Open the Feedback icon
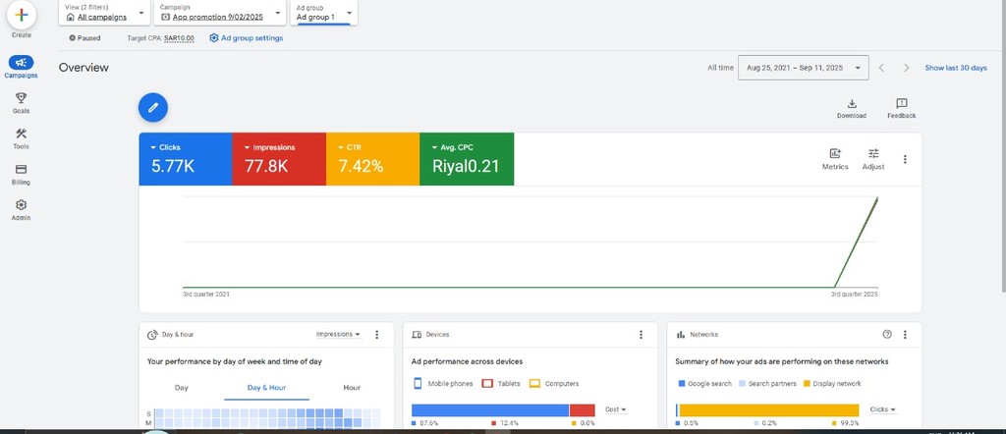The height and width of the screenshot is (434, 1006). (x=901, y=104)
